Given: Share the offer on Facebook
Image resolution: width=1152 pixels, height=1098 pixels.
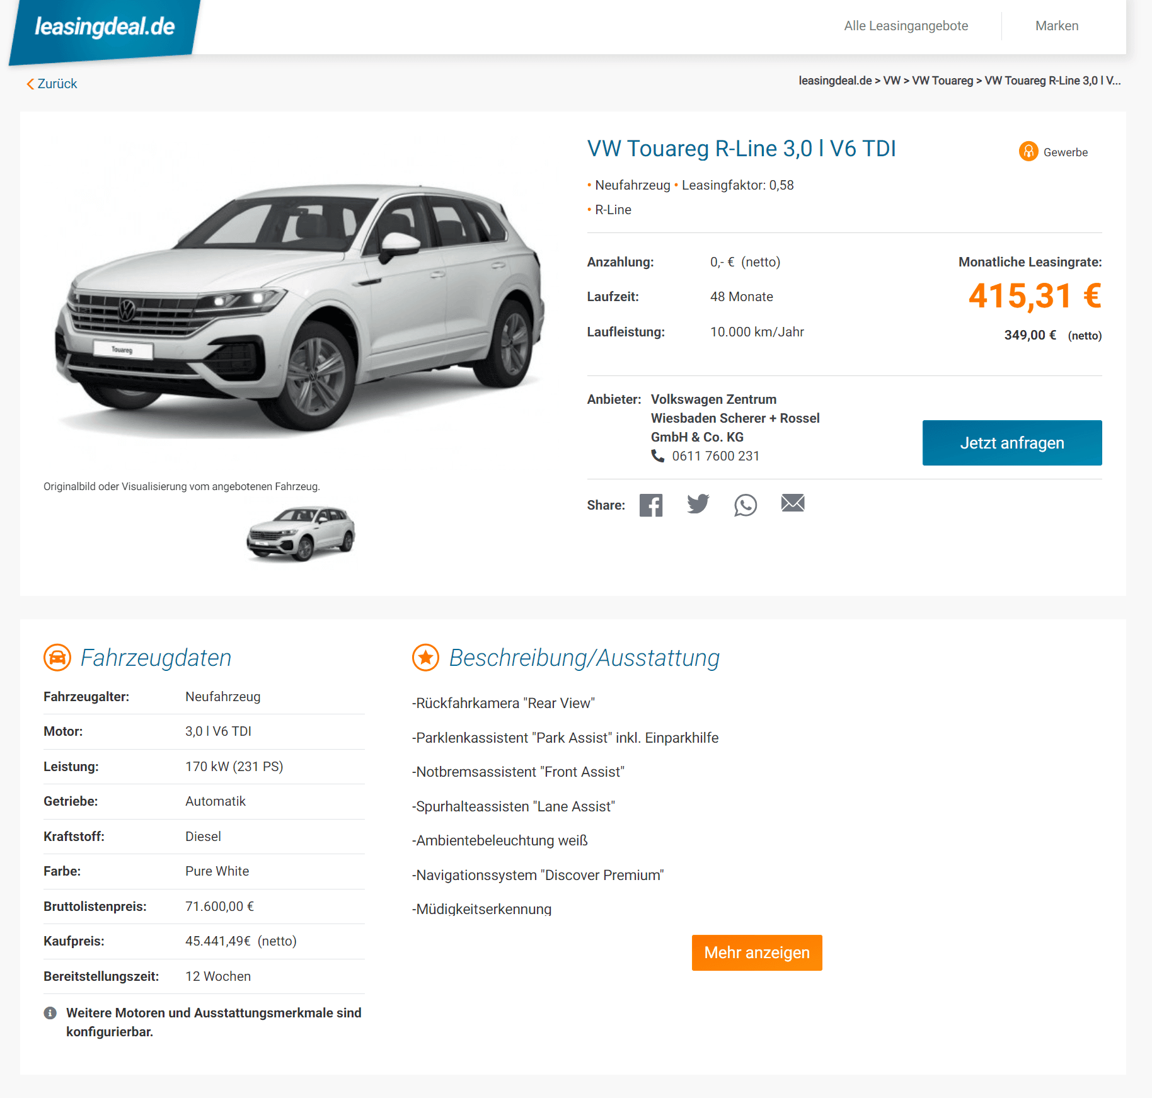Looking at the screenshot, I should 651,505.
